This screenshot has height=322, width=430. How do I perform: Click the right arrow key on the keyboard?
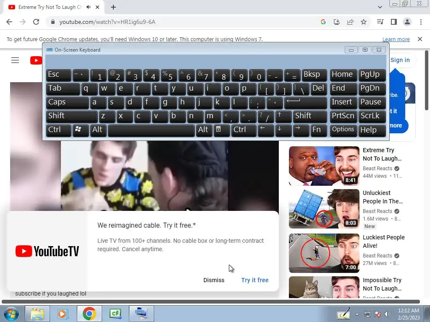click(x=301, y=130)
